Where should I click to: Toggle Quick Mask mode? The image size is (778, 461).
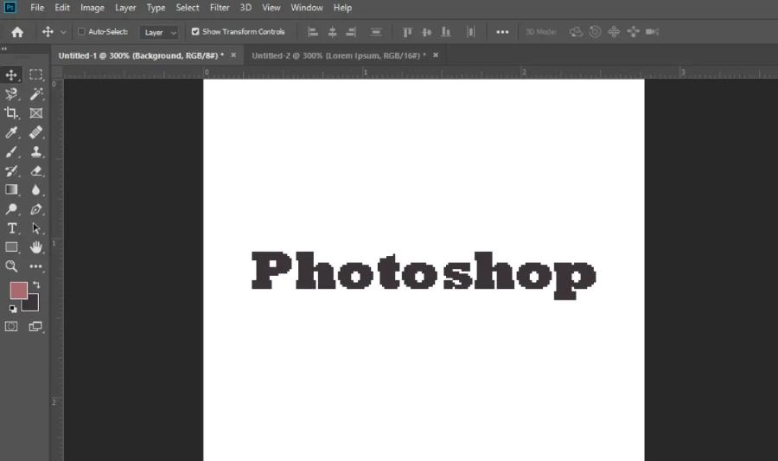[x=11, y=327]
